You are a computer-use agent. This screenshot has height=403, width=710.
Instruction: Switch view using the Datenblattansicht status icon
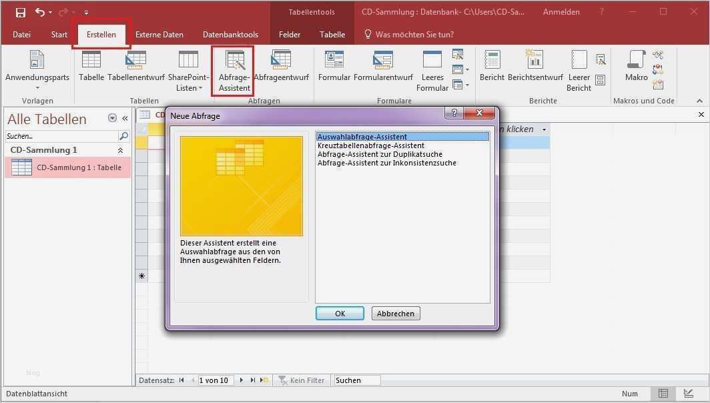663,394
